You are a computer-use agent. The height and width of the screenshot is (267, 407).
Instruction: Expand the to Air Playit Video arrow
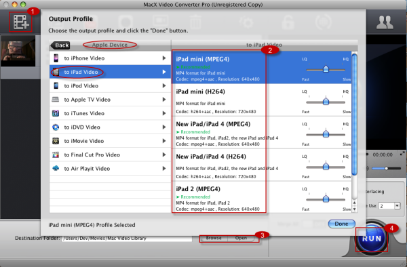[164, 169]
